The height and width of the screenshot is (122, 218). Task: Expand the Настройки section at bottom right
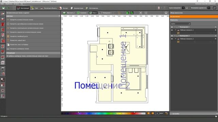pos(193,114)
